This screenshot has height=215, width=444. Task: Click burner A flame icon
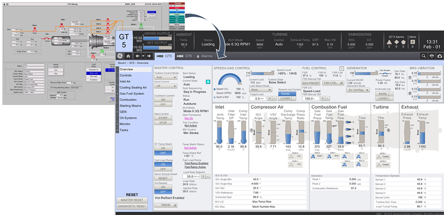pyautogui.click(x=349, y=122)
